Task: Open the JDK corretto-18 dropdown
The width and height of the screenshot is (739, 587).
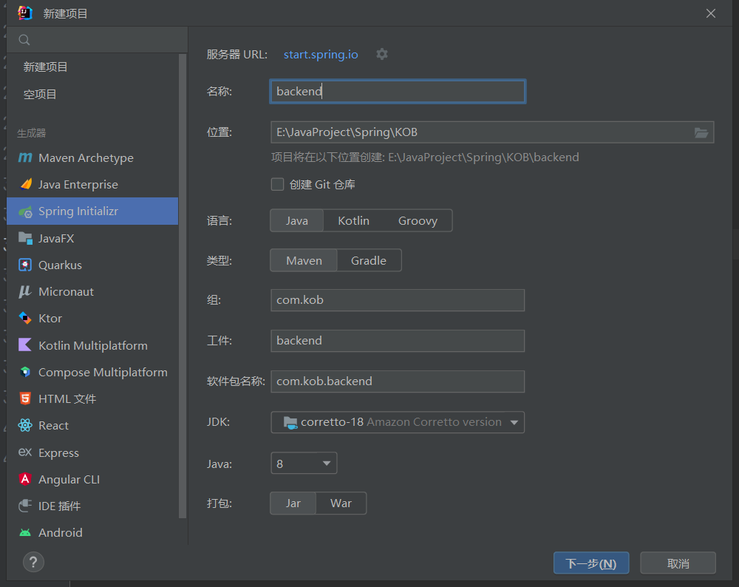Action: 398,422
